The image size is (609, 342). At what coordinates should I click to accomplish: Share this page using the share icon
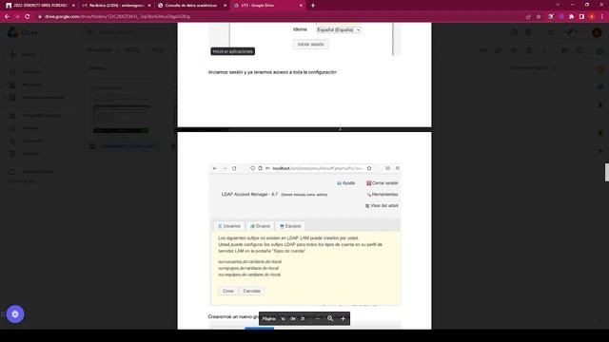528,17
